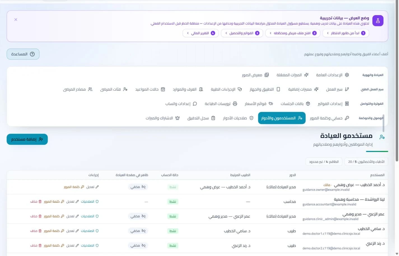This screenshot has width=399, height=256.
Task: Click the flask demo mode icon
Action: coord(378,21)
